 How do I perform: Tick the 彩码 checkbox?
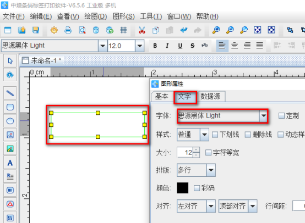pyautogui.click(x=197, y=188)
